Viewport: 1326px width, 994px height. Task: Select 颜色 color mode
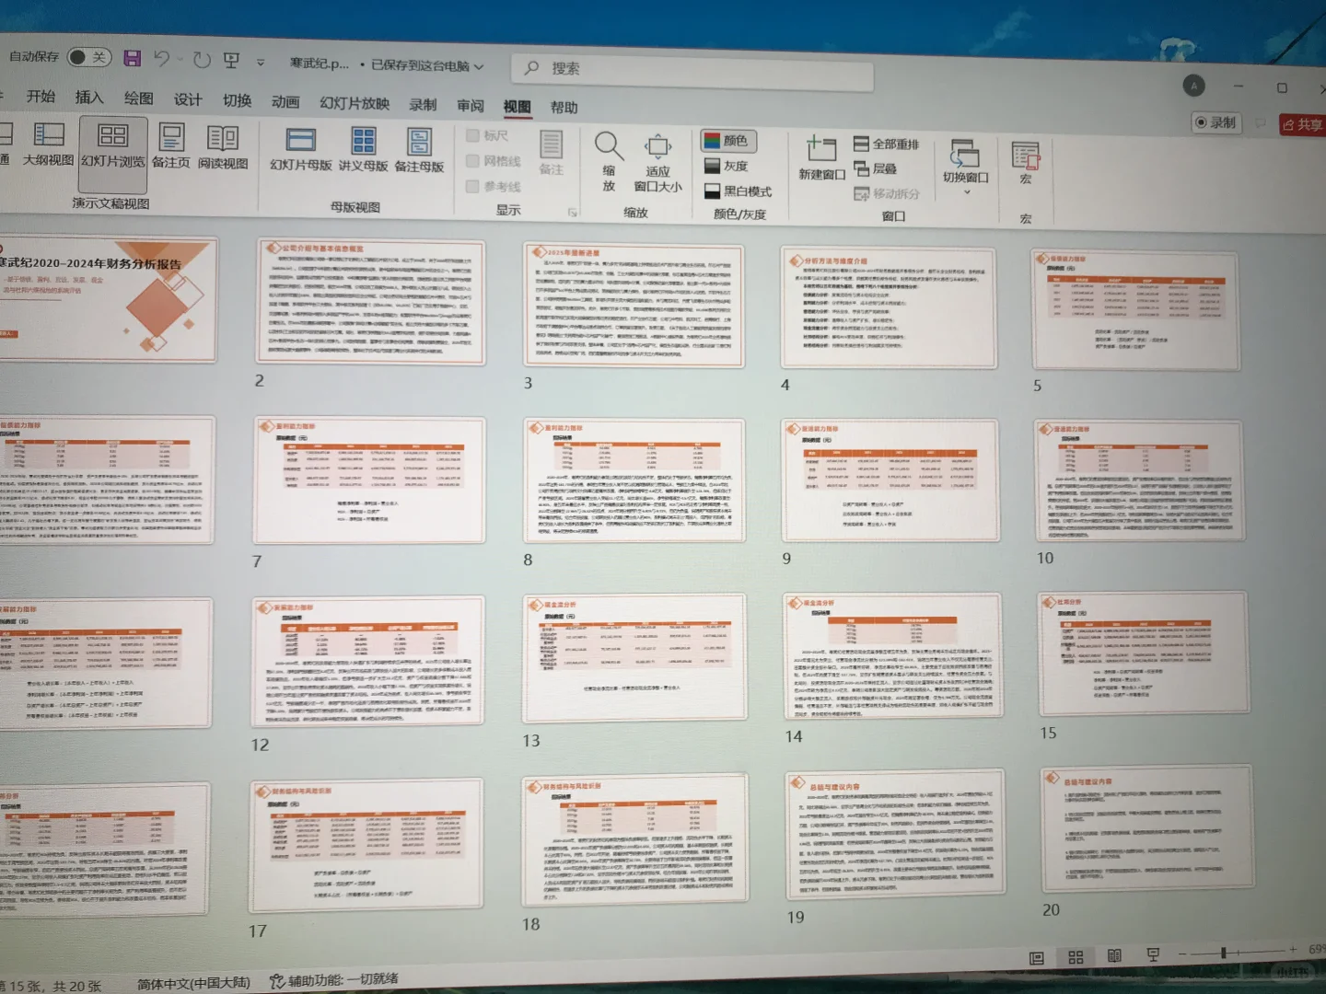coord(728,141)
